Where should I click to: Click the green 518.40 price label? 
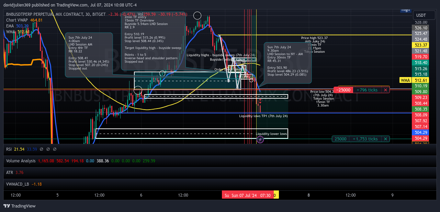[x=421, y=63]
